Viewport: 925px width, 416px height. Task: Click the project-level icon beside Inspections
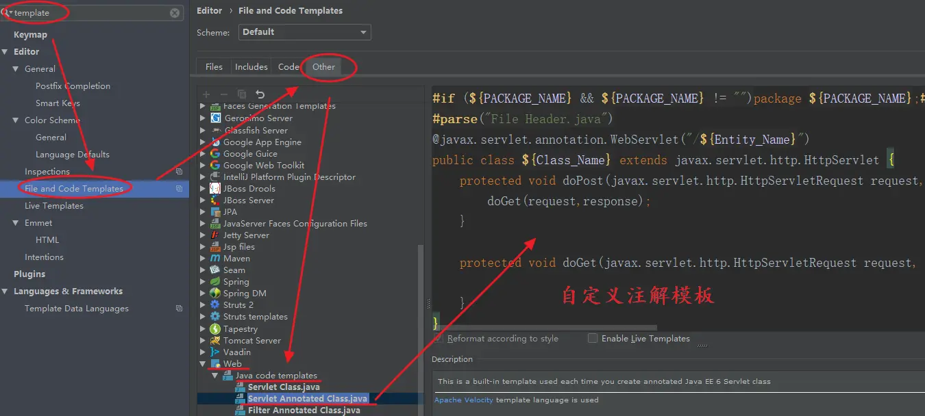[179, 172]
